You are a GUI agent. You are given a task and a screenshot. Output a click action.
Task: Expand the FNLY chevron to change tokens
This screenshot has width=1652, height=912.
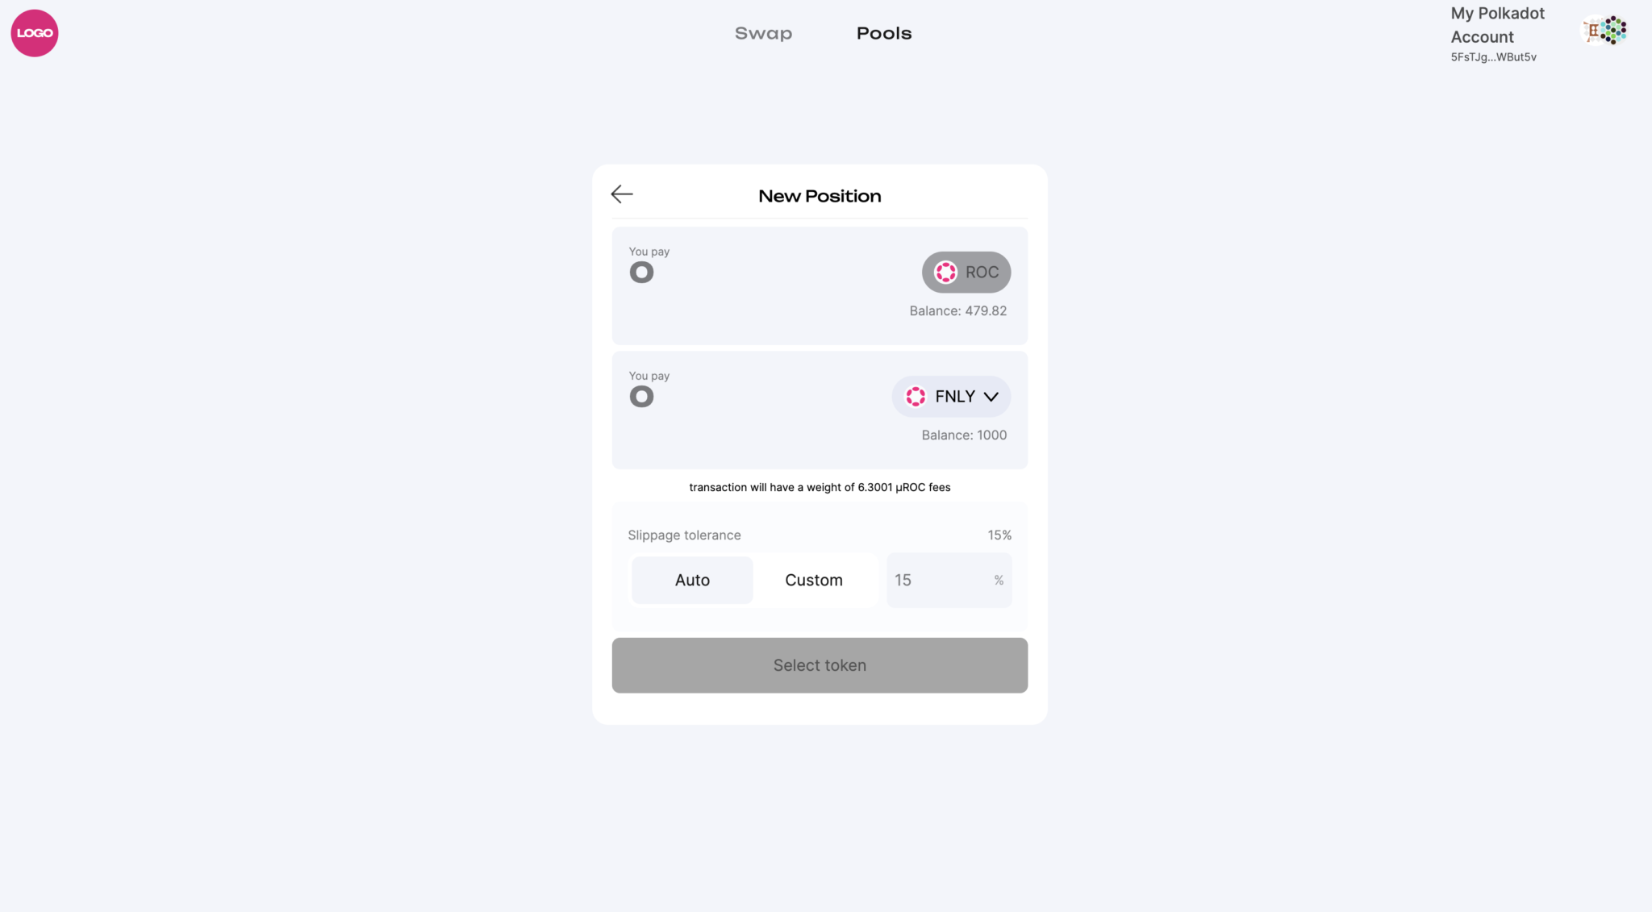[x=991, y=397]
